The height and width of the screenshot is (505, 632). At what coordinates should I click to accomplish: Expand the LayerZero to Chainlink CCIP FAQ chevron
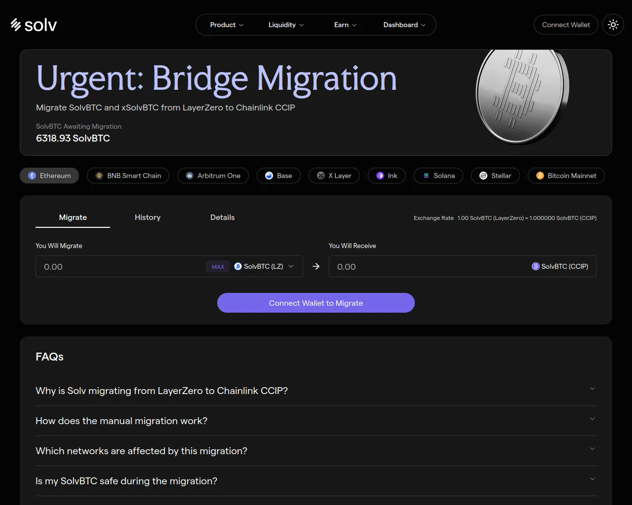pyautogui.click(x=592, y=389)
